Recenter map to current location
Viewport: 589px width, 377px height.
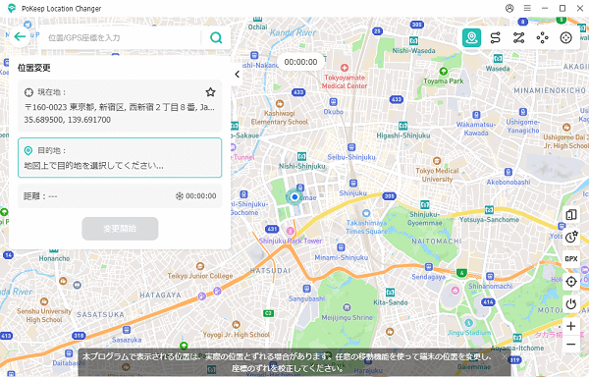[x=571, y=281]
